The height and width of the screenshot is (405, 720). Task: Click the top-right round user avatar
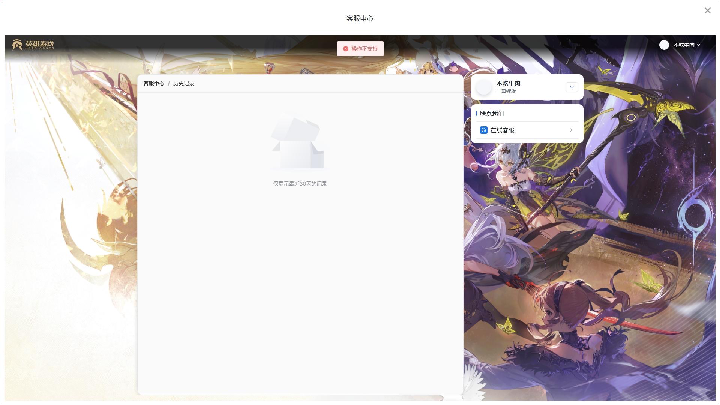[664, 45]
